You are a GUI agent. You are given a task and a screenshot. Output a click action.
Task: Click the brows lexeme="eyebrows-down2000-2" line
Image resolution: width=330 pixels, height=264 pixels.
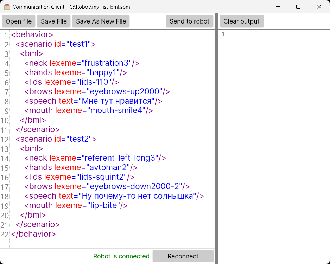(107, 186)
